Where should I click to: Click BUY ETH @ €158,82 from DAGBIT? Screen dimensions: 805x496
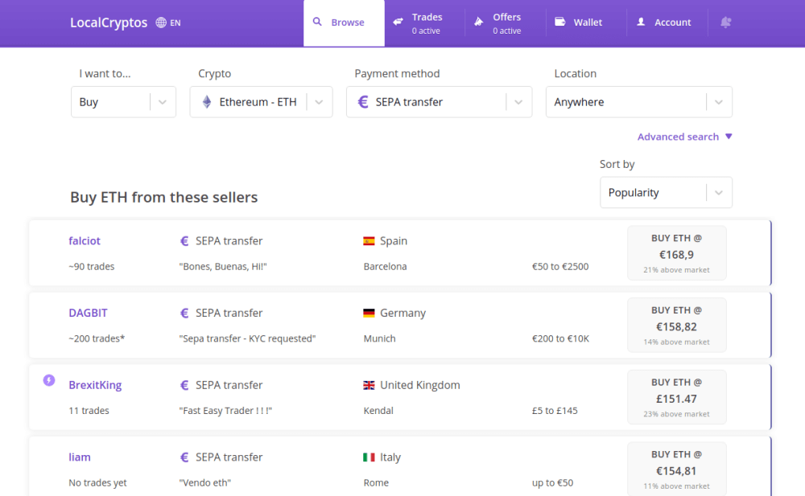tap(676, 324)
